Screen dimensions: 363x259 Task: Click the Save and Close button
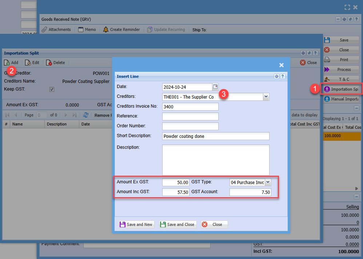pyautogui.click(x=178, y=224)
